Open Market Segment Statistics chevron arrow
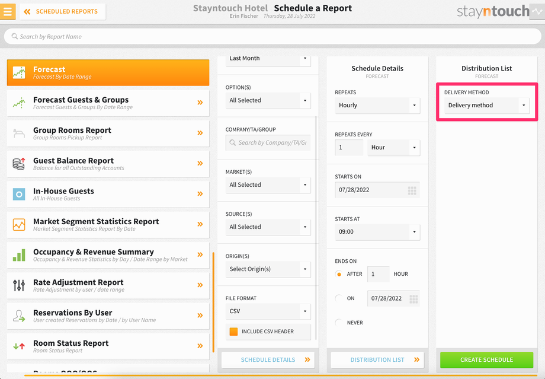The width and height of the screenshot is (545, 379). (x=200, y=224)
